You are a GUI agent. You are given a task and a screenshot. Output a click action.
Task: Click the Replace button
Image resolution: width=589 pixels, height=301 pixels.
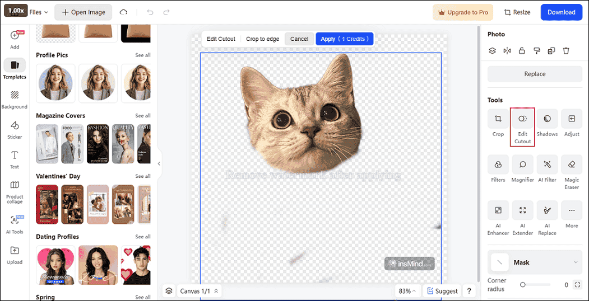pos(535,74)
